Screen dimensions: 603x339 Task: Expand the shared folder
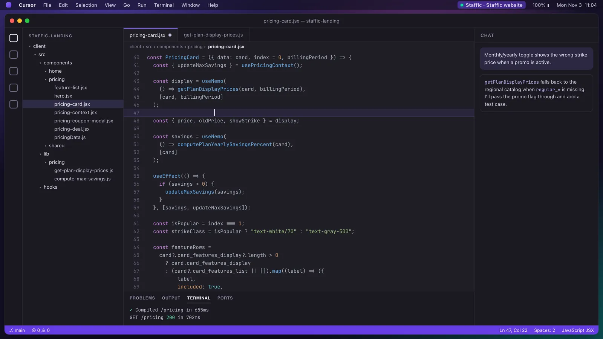pos(46,146)
